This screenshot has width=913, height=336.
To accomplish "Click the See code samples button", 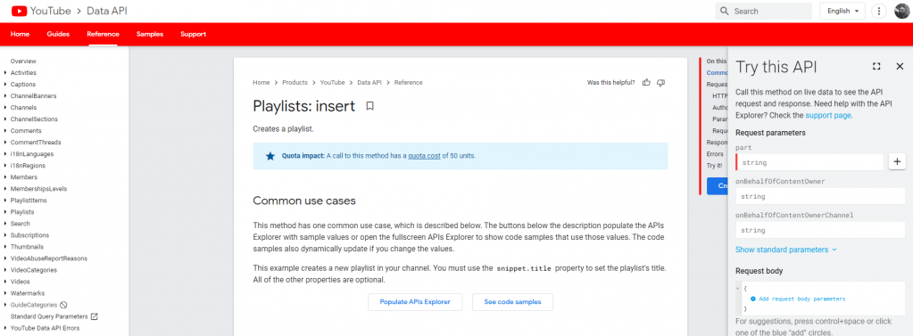I will [512, 302].
